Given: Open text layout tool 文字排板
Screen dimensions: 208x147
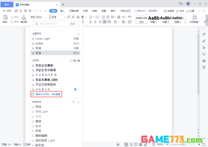Looking at the screenshot, I should click(195, 19).
